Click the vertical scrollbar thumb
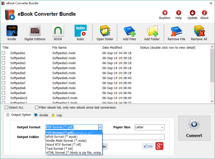Screen dimensions: 215x159 pyautogui.click(x=212, y=65)
